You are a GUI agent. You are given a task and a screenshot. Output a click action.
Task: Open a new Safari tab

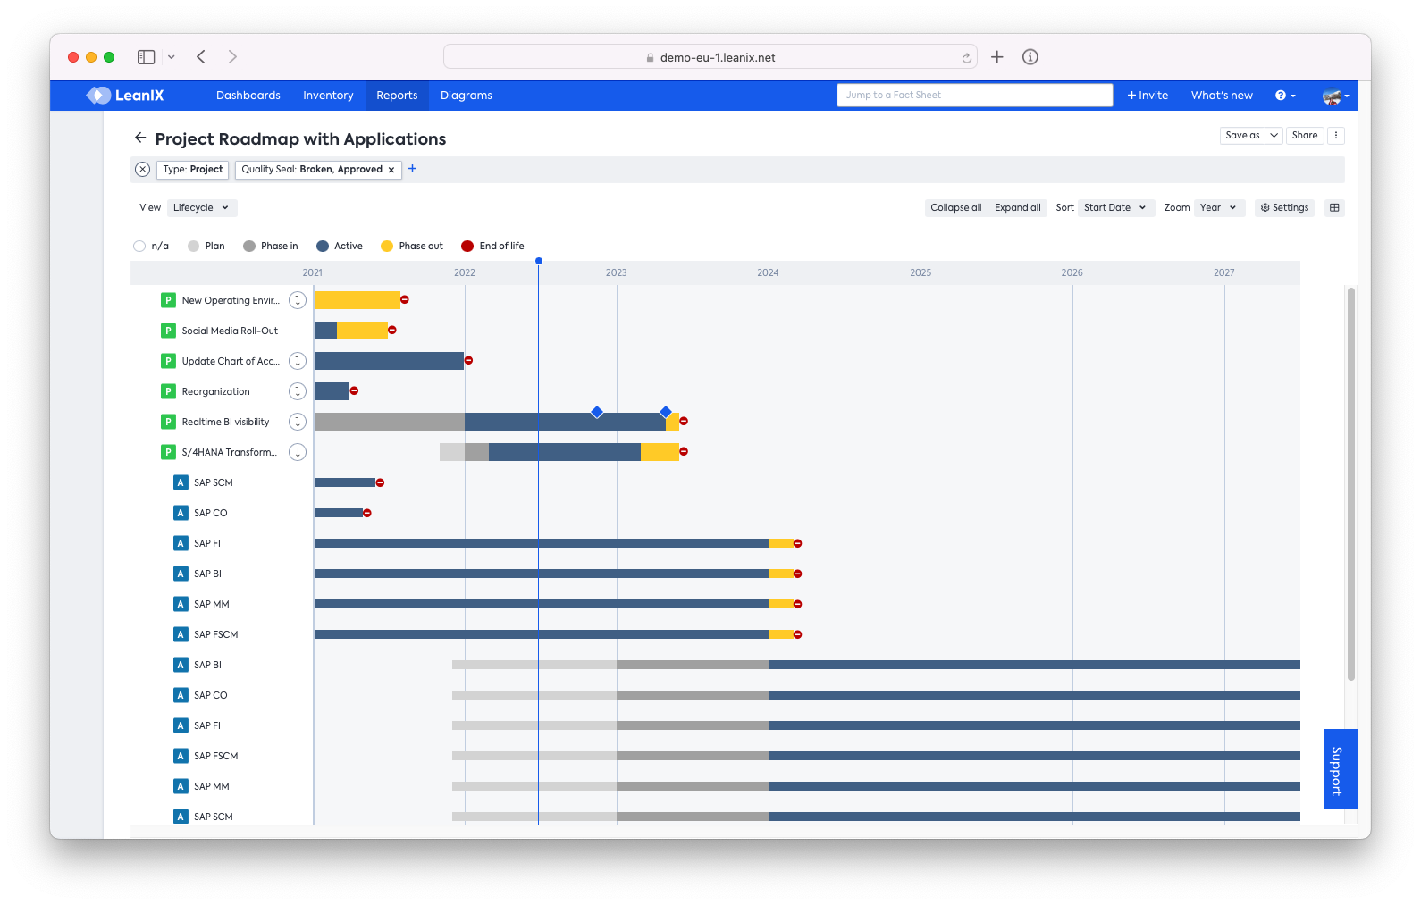[x=997, y=57]
